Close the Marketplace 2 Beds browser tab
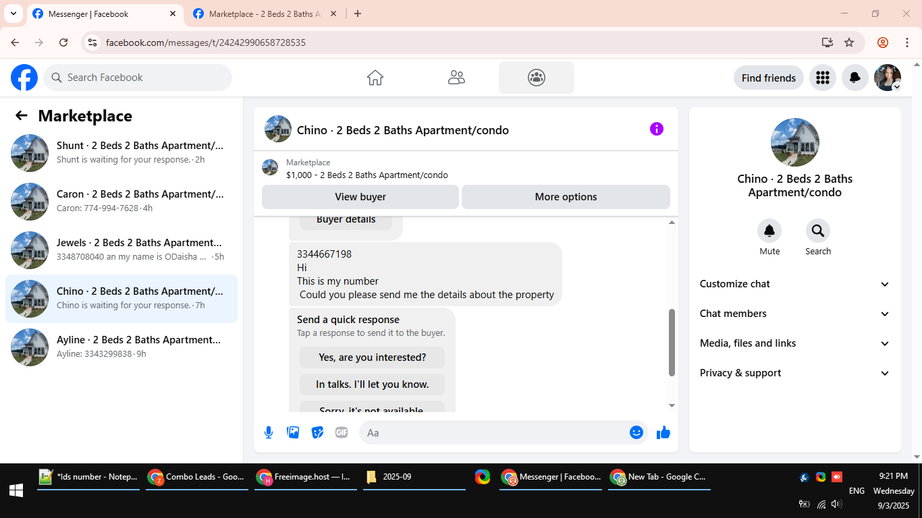 pyautogui.click(x=333, y=13)
